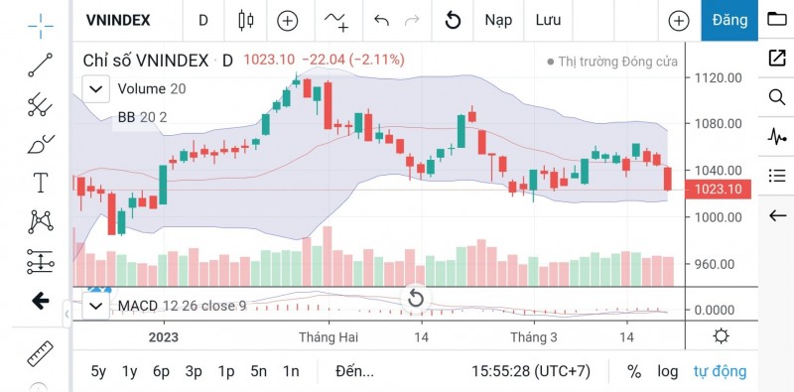Open the pattern drawing tool
This screenshot has width=794, height=392.
point(41,222)
